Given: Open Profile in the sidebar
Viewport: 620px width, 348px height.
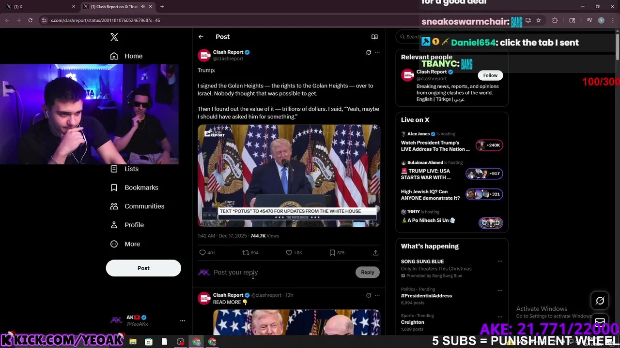Looking at the screenshot, I should coord(127,225).
